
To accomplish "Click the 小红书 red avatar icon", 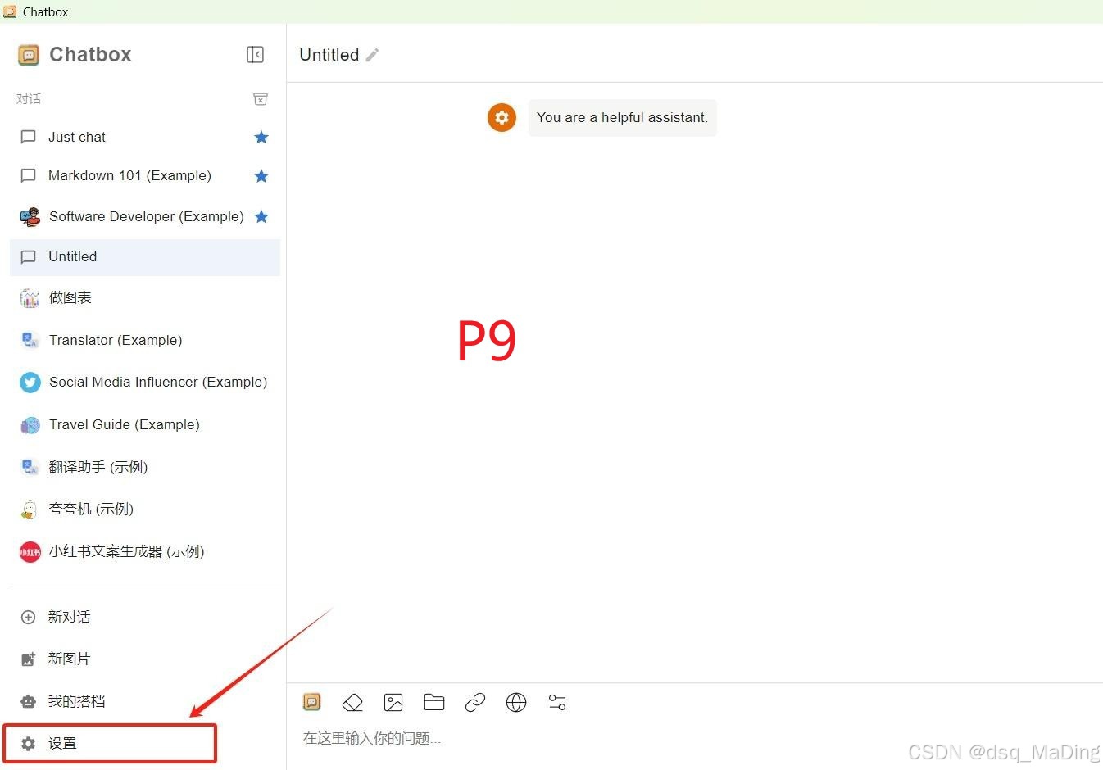I will point(30,552).
